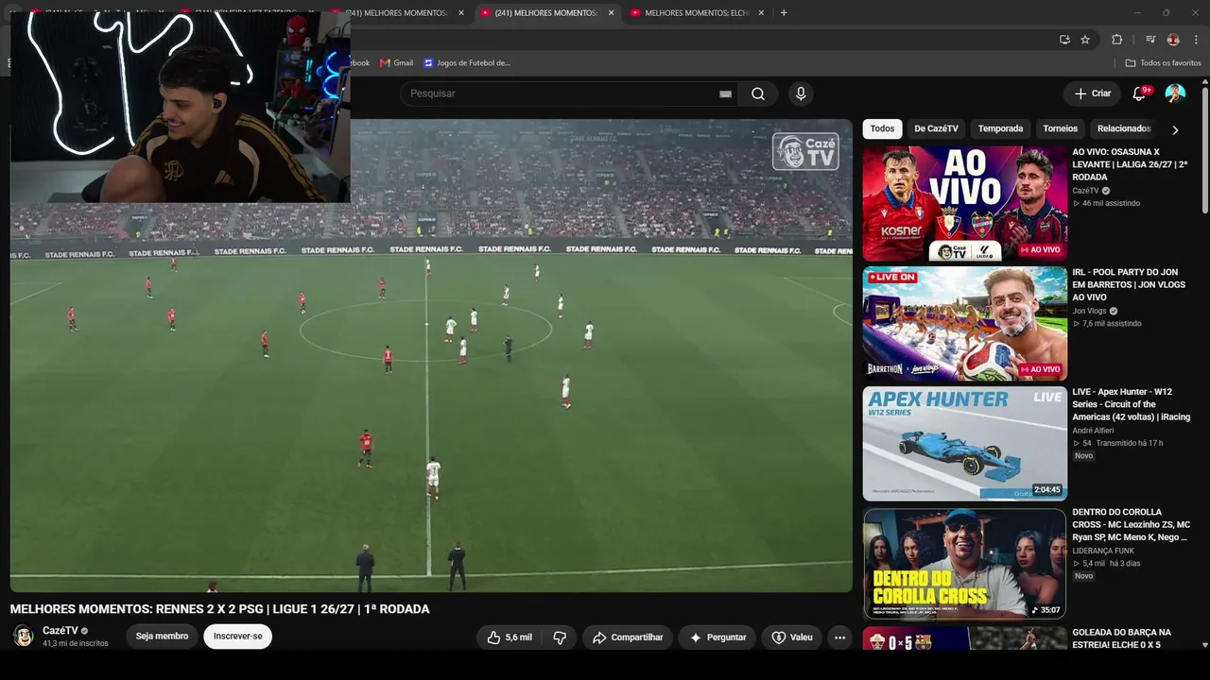
Task: Click the YouTube search magnifier button
Action: pos(758,93)
